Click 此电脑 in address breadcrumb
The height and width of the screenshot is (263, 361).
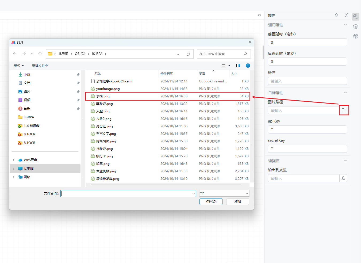[63, 54]
